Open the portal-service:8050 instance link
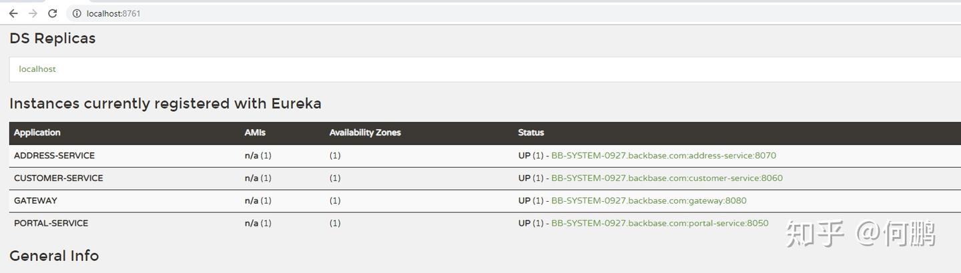The width and height of the screenshot is (961, 273). (659, 224)
